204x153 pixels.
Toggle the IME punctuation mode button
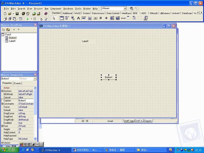pos(37,144)
